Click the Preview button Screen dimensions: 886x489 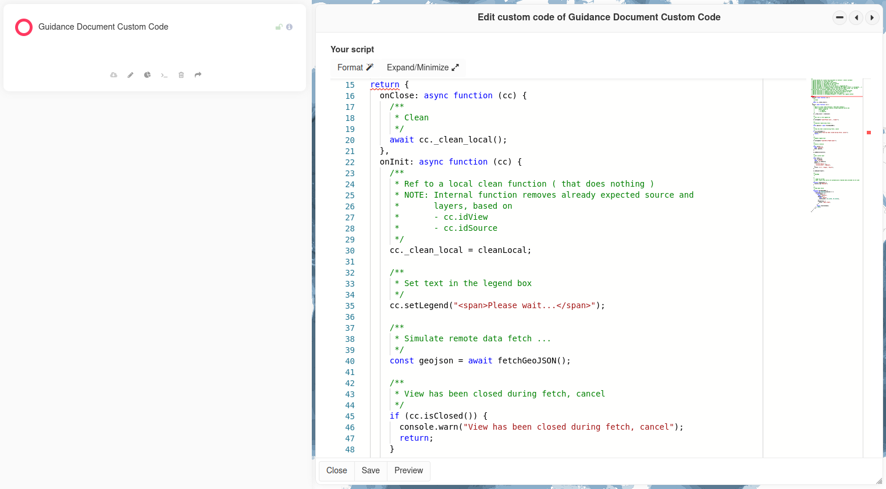tap(408, 470)
